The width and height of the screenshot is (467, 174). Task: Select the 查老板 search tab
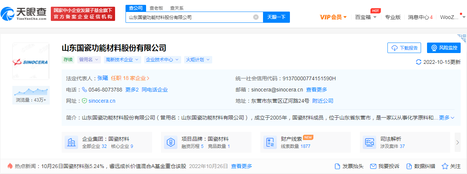pos(156,8)
